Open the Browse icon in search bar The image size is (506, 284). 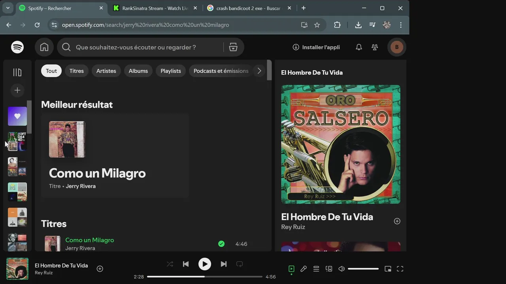point(233,47)
